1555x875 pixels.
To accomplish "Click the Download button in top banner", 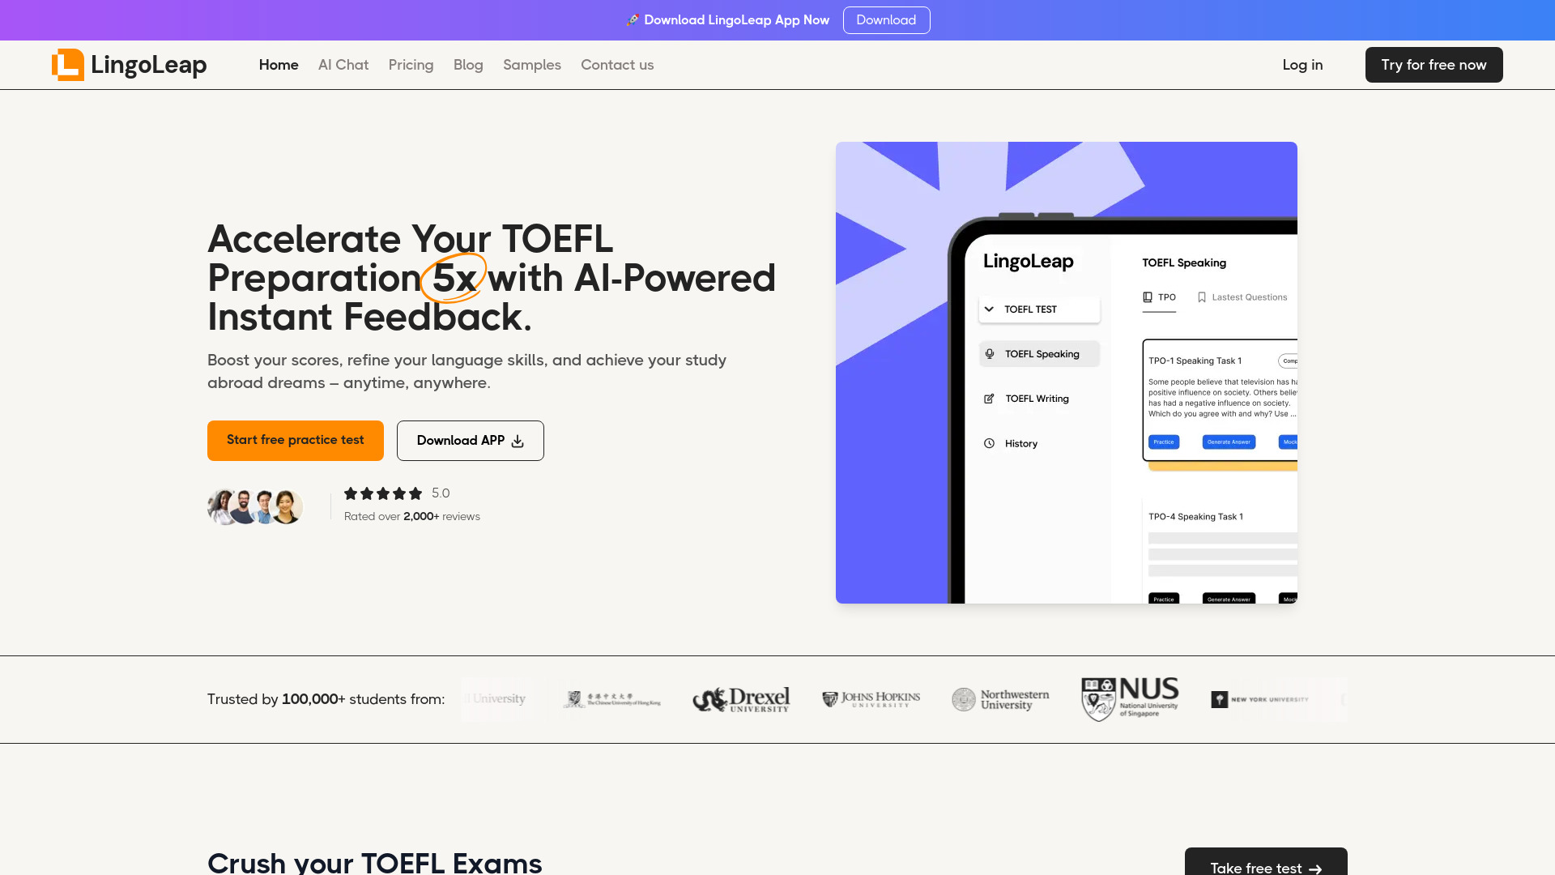I will pyautogui.click(x=887, y=19).
